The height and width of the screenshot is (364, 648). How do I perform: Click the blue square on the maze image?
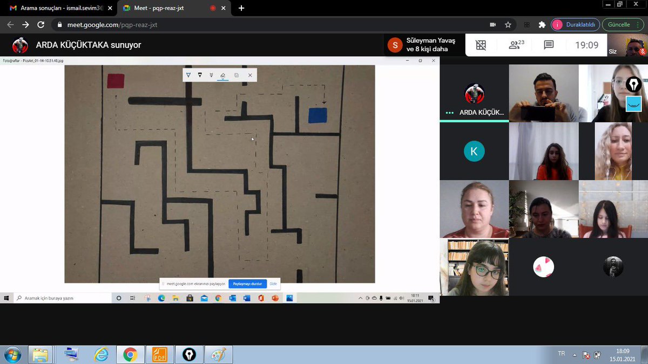318,115
